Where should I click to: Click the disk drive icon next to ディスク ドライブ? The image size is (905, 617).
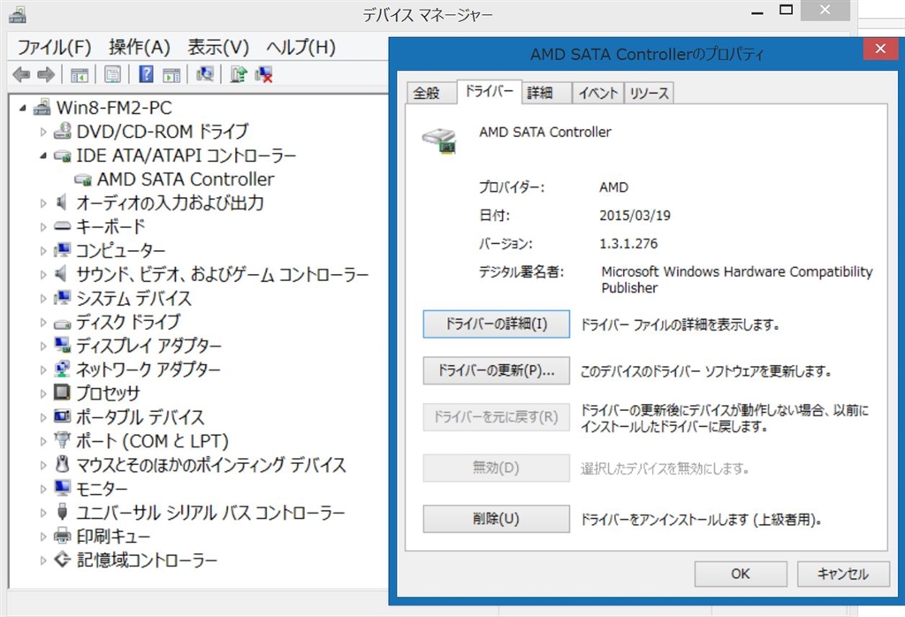(63, 324)
